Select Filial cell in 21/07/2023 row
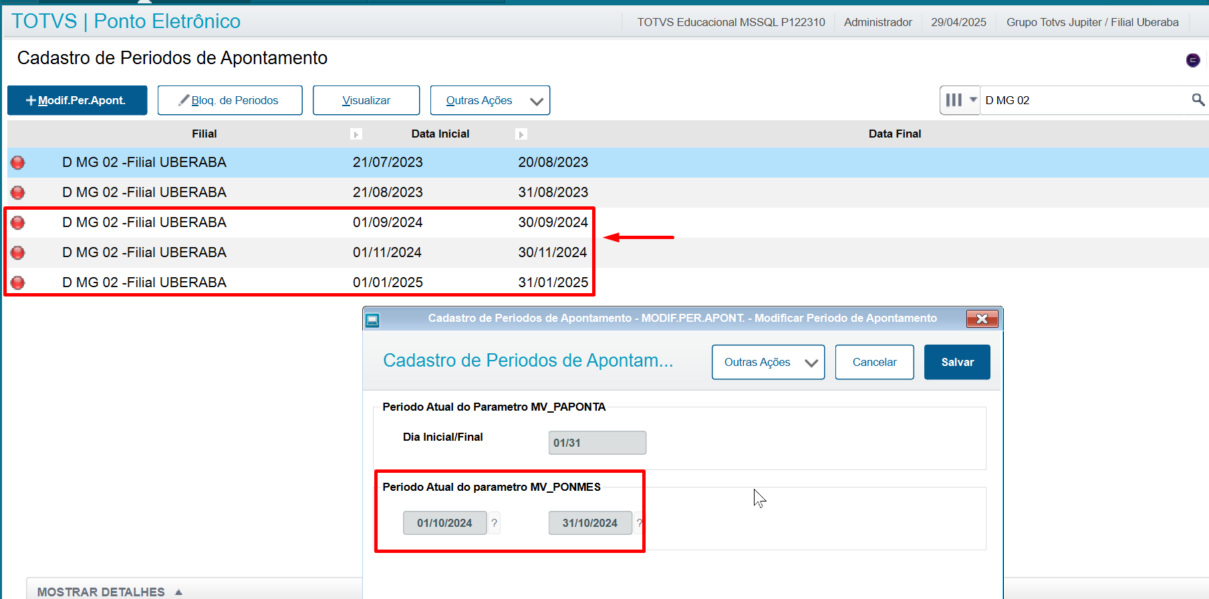Viewport: 1209px width, 599px height. pyautogui.click(x=144, y=162)
